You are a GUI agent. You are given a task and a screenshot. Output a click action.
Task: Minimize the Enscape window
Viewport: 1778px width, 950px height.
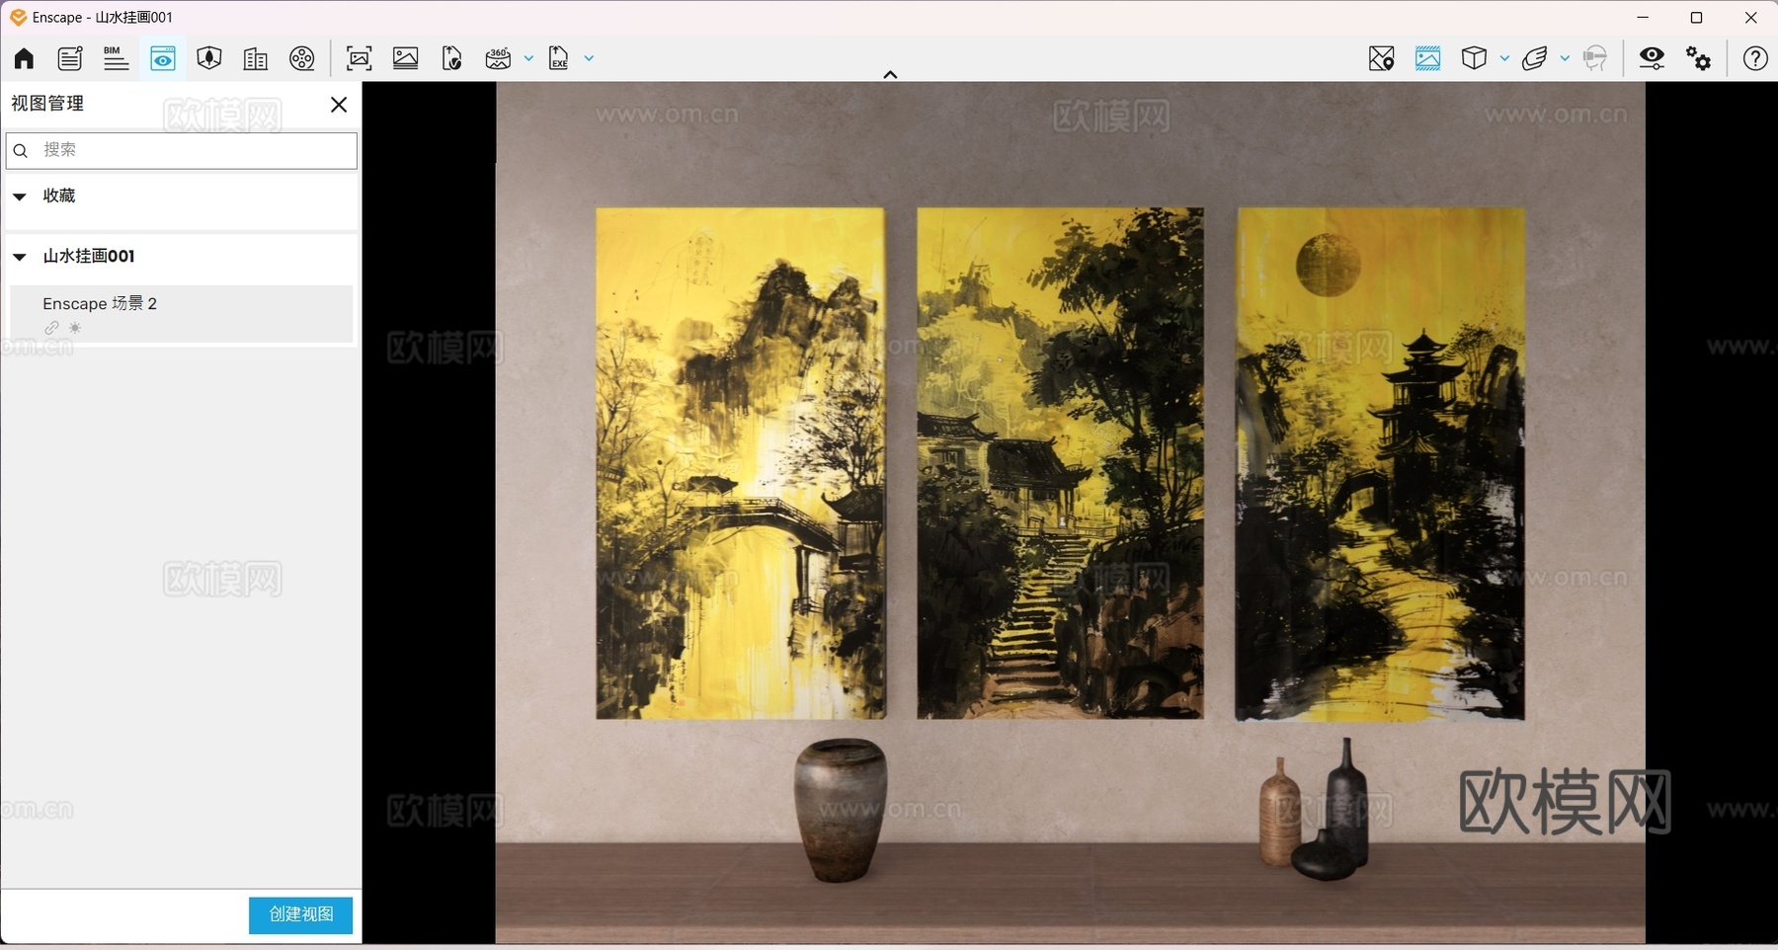click(1643, 17)
